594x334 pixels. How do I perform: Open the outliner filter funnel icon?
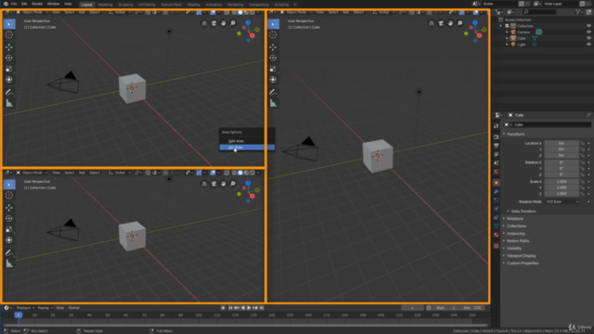(578, 12)
